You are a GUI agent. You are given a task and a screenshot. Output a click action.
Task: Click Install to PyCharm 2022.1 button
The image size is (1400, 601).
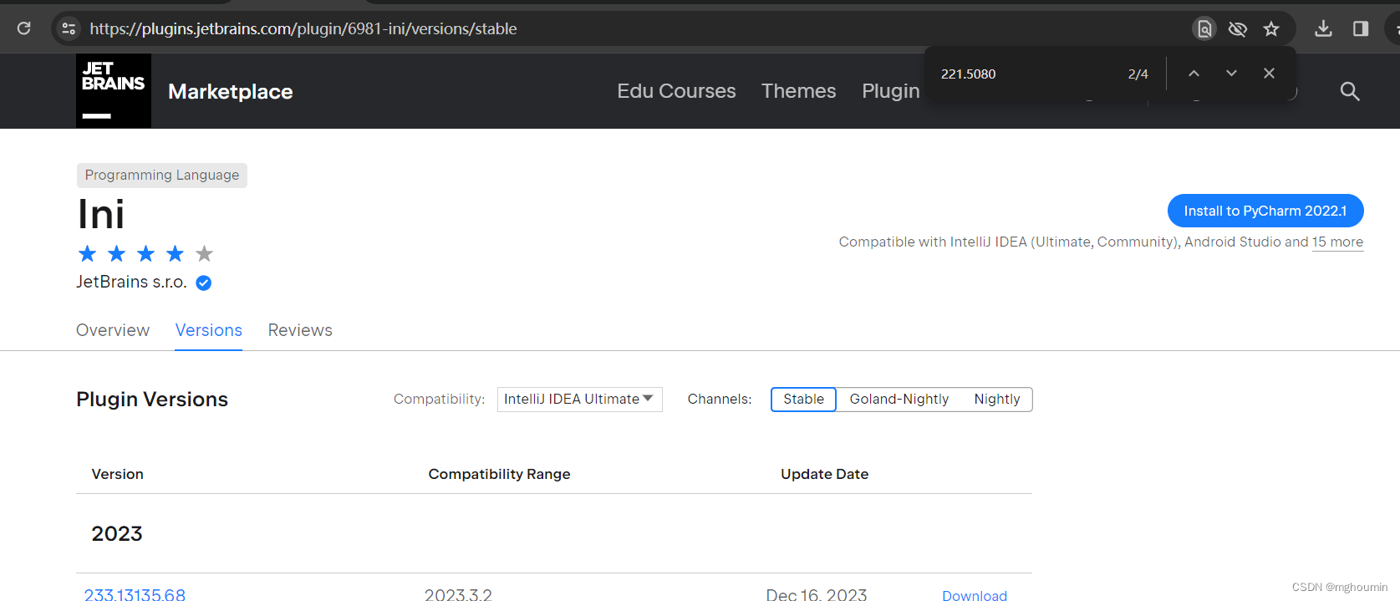[1265, 211]
